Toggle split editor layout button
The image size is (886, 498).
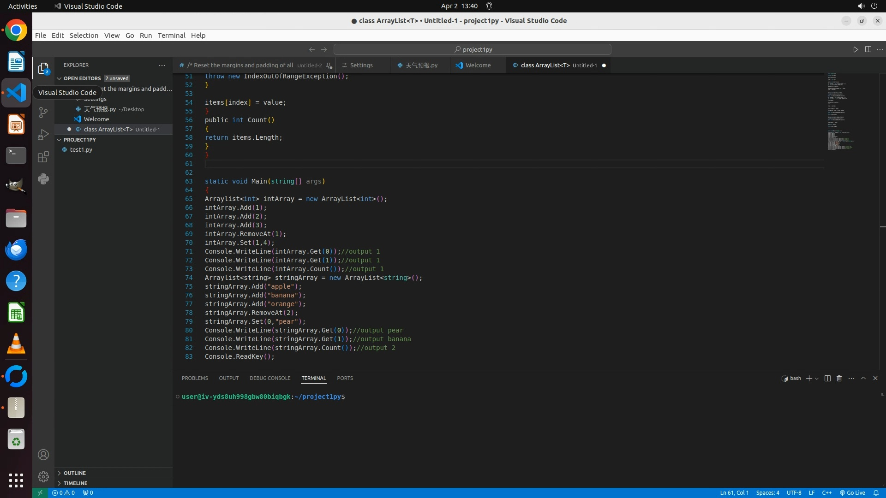(868, 49)
